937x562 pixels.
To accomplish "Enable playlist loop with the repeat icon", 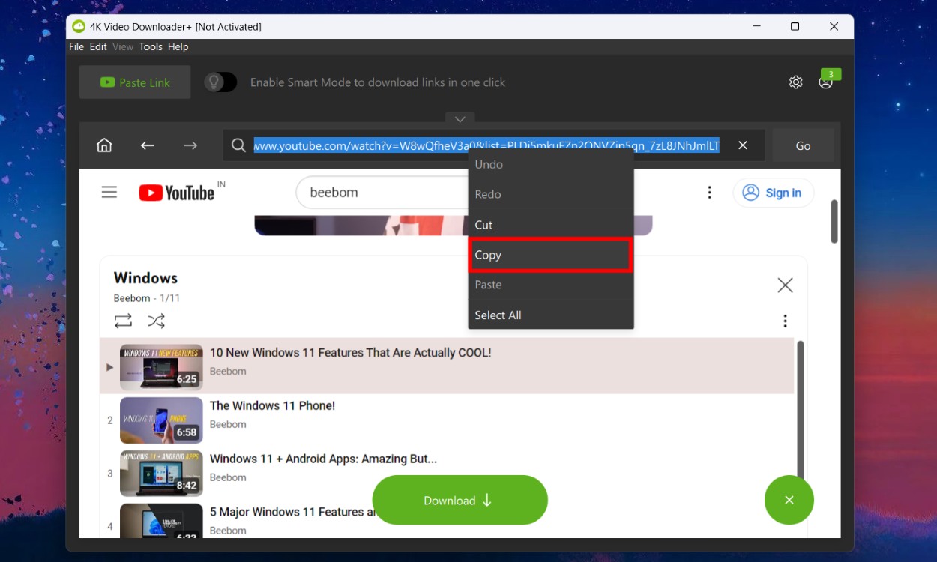I will pos(123,321).
